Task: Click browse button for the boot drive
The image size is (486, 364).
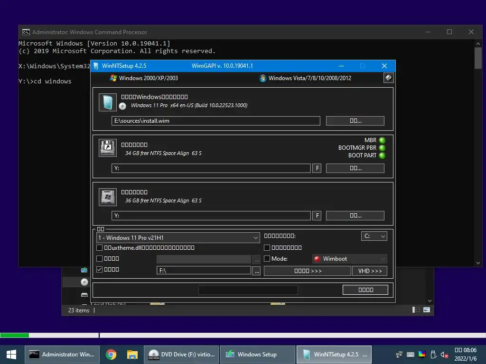Action: coord(355,168)
